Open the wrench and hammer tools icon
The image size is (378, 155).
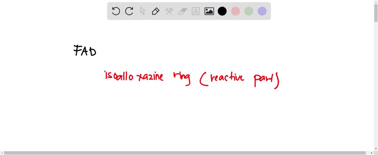[169, 11]
